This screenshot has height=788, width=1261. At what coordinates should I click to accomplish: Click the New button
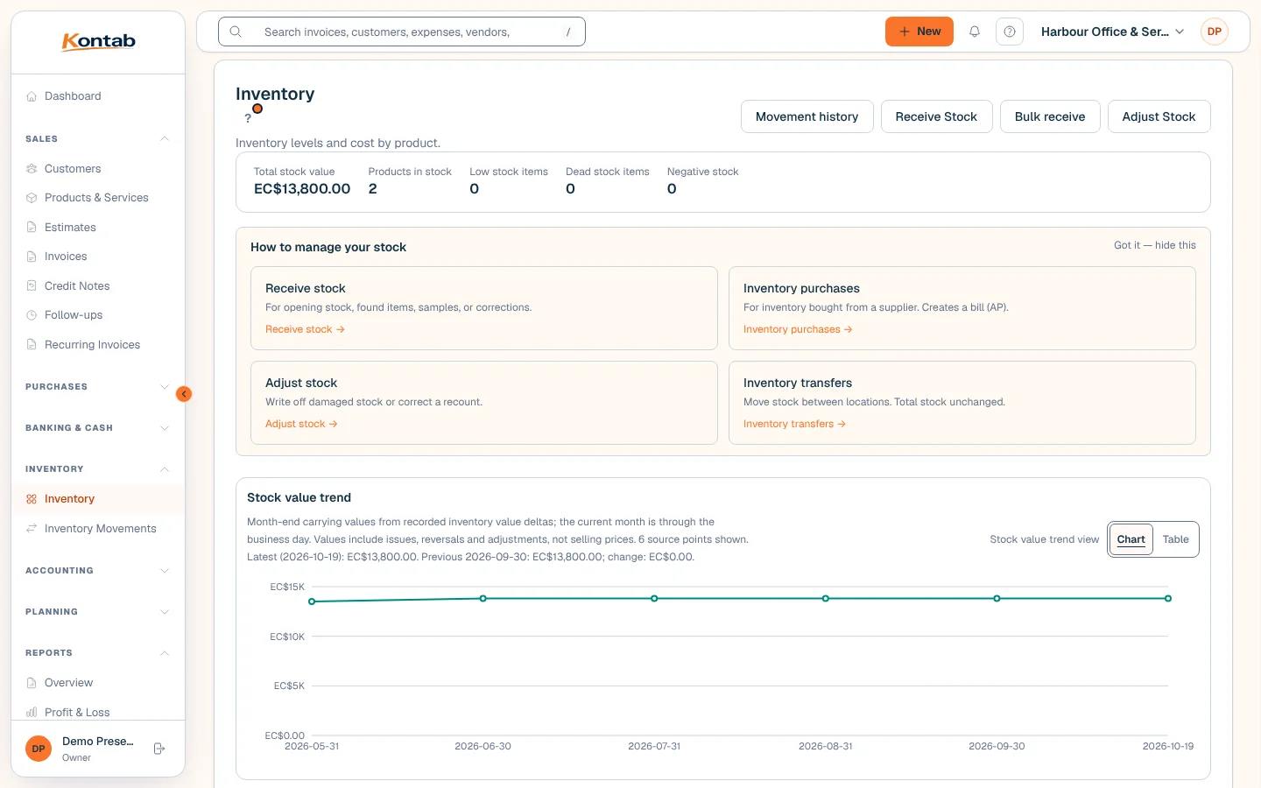tap(919, 32)
